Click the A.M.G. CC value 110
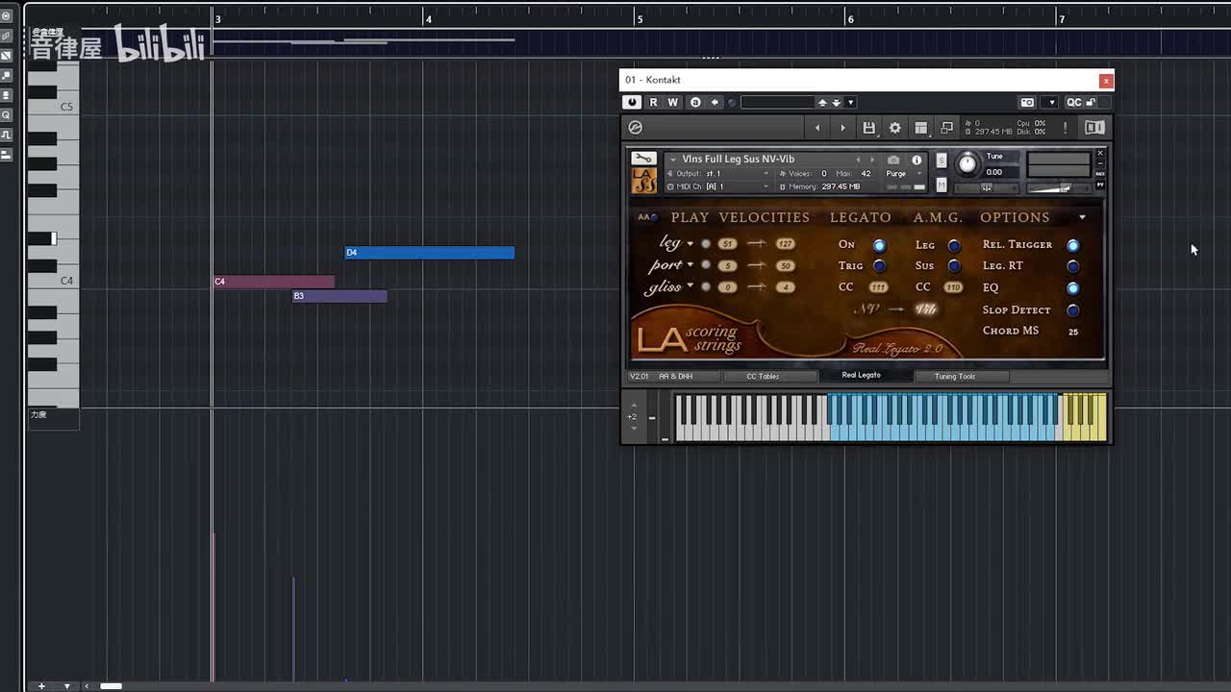1231x692 pixels. point(954,287)
